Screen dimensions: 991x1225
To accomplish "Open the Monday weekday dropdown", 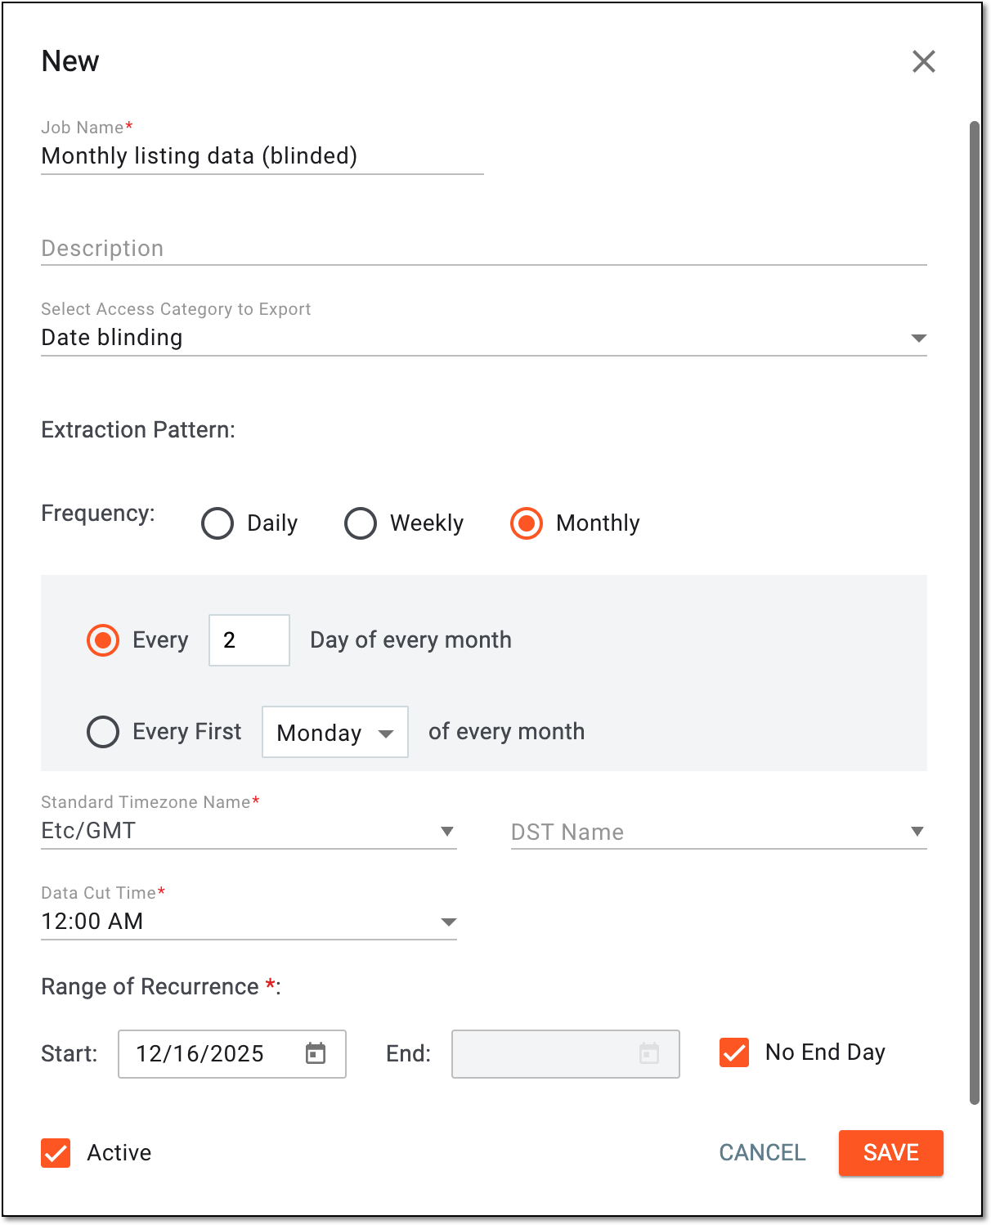I will click(x=335, y=732).
